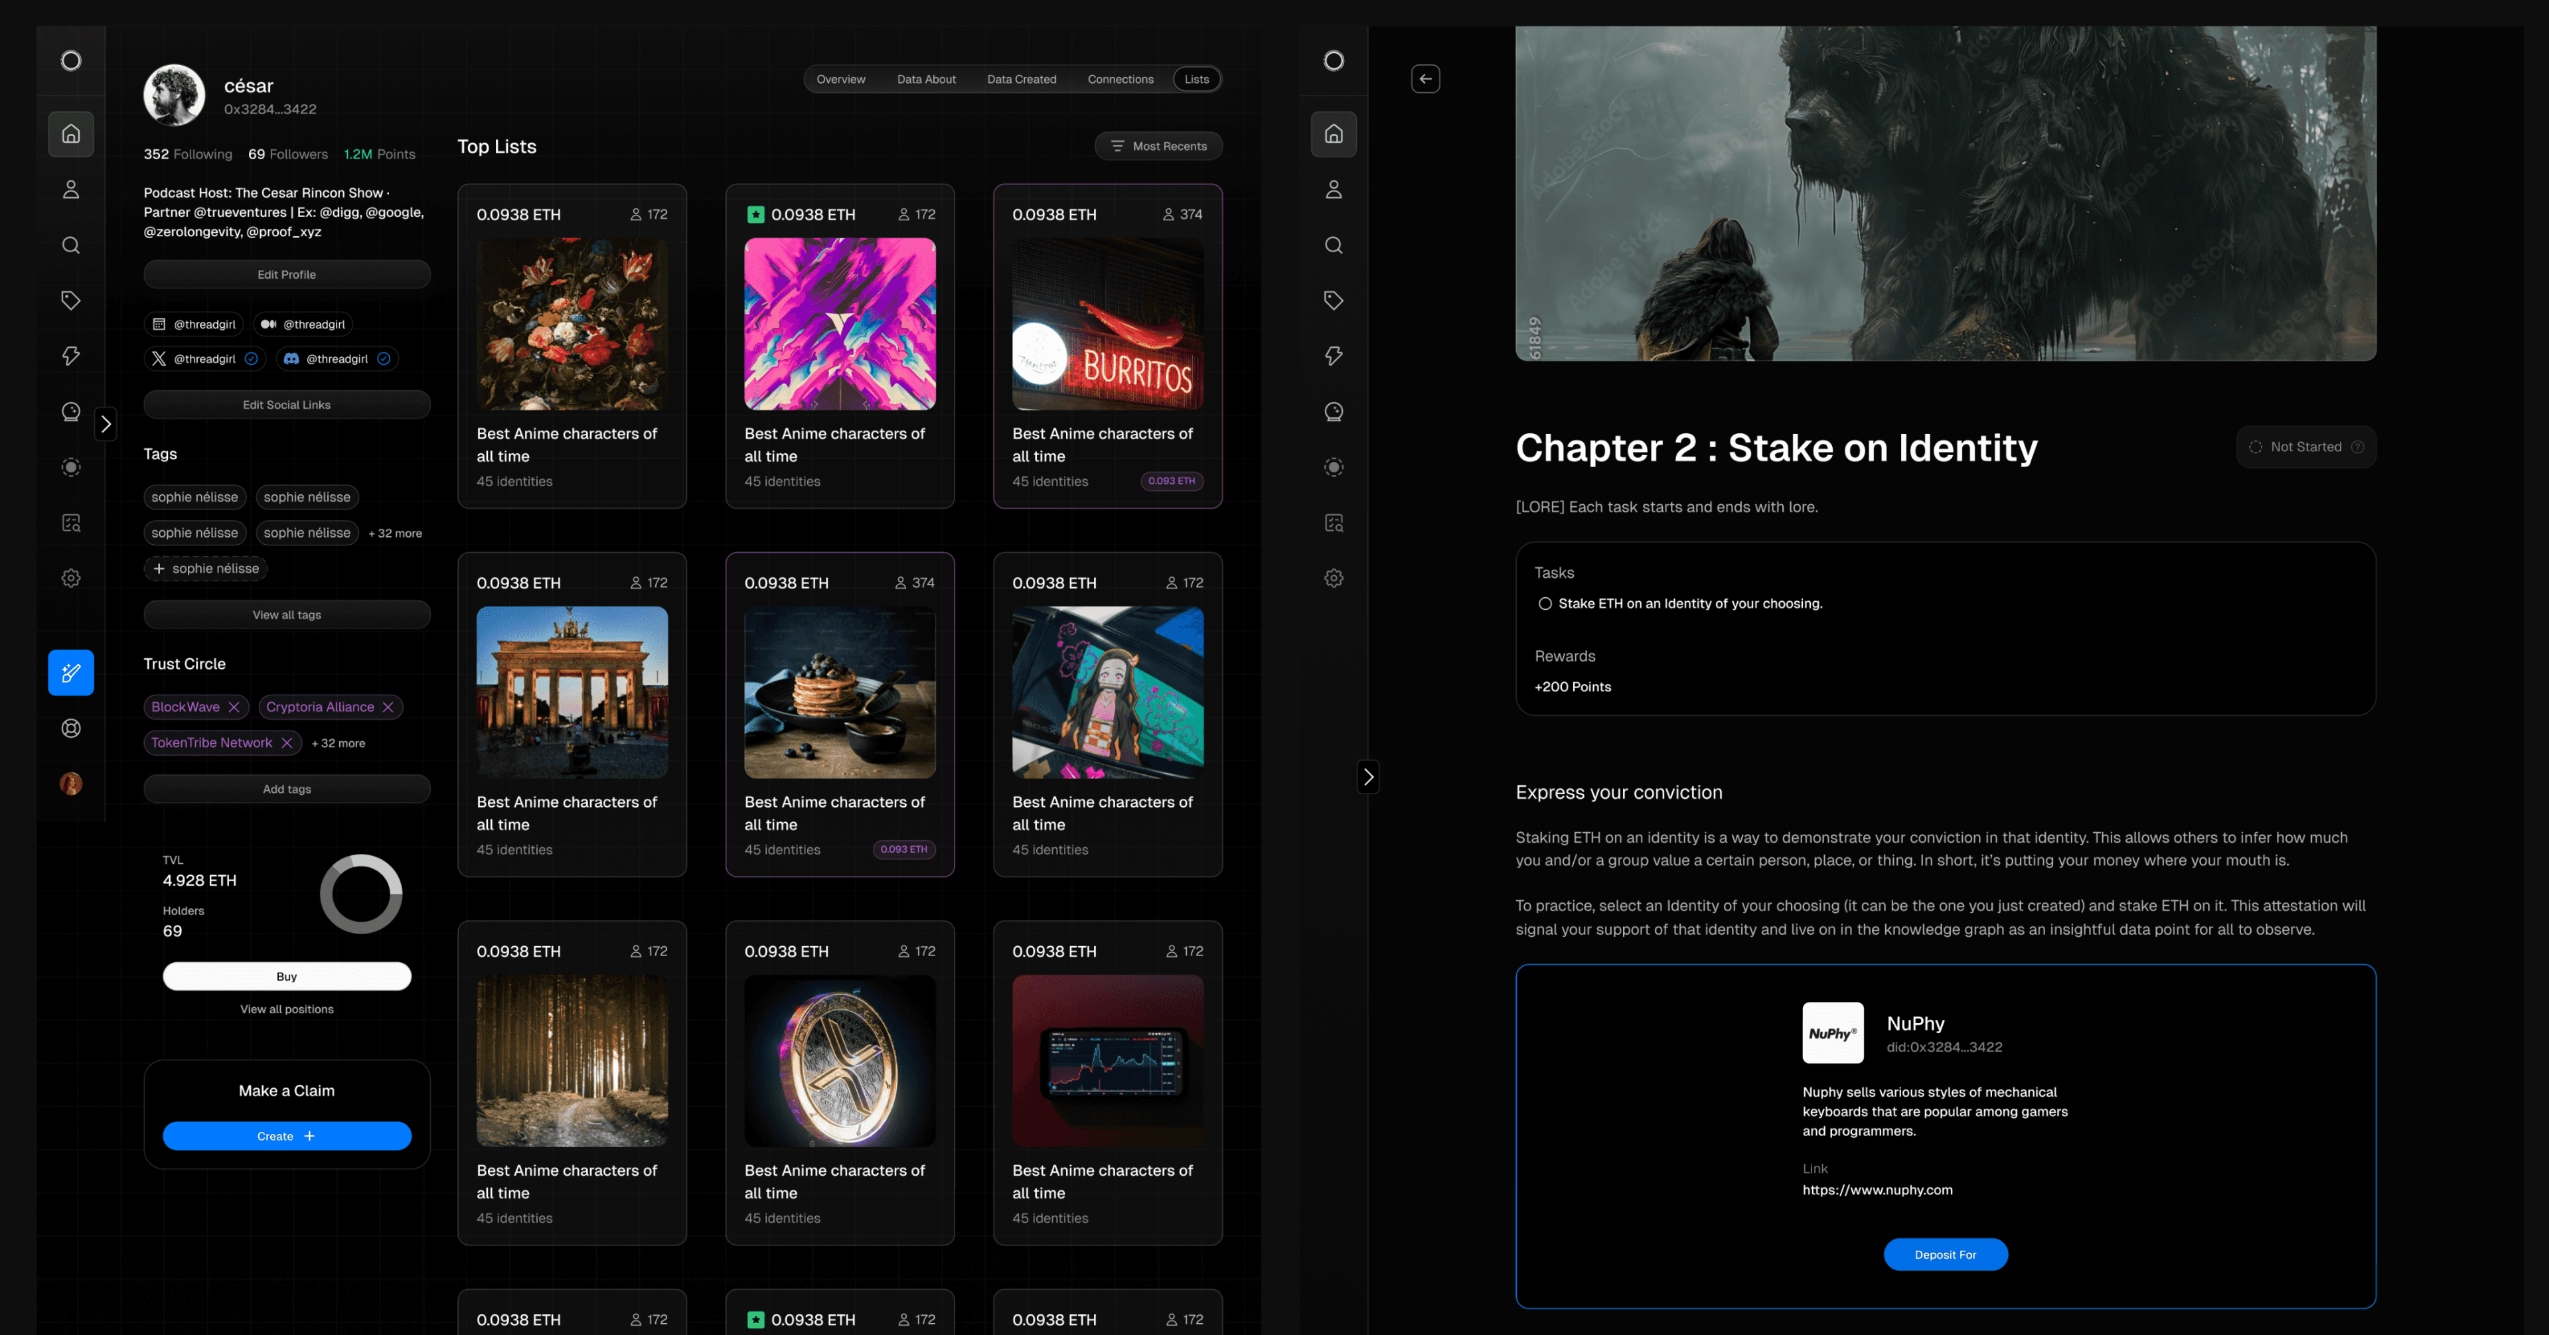
Task: Click the Deposit For button
Action: pyautogui.click(x=1946, y=1255)
